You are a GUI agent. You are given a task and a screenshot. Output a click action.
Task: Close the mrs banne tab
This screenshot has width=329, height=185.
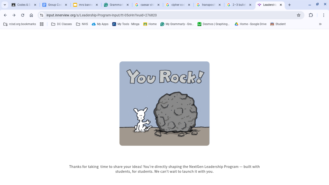pyautogui.click(x=97, y=5)
